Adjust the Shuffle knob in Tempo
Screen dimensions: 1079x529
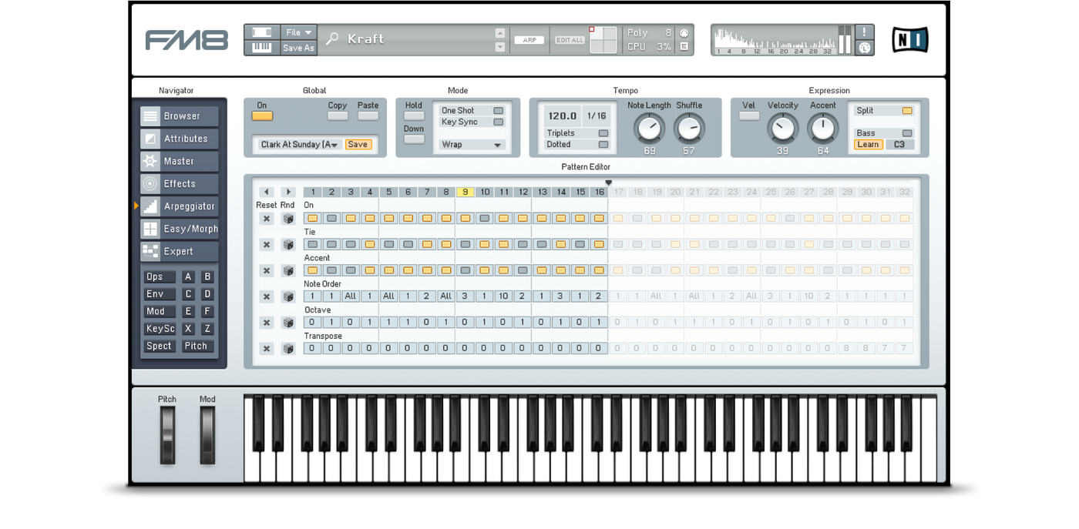pos(688,129)
